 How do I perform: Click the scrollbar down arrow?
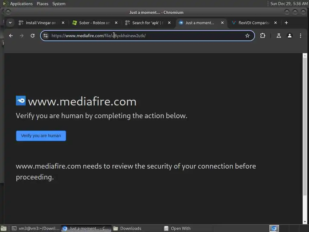(305, 221)
